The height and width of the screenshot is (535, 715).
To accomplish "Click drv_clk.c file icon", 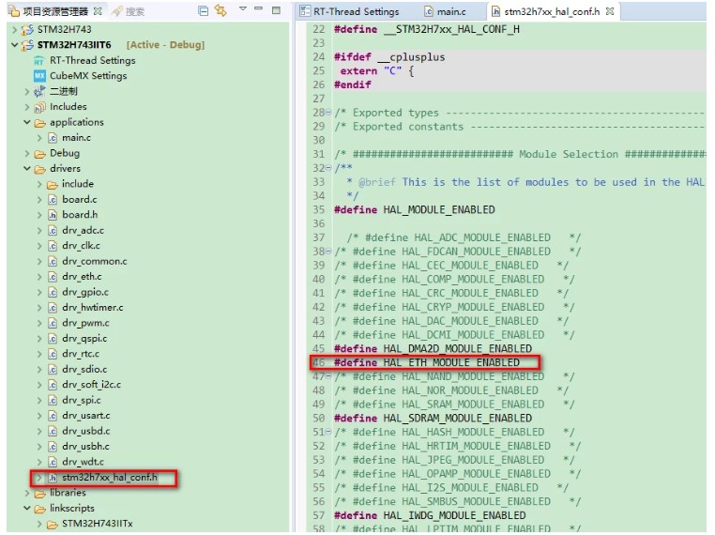I will click(53, 246).
